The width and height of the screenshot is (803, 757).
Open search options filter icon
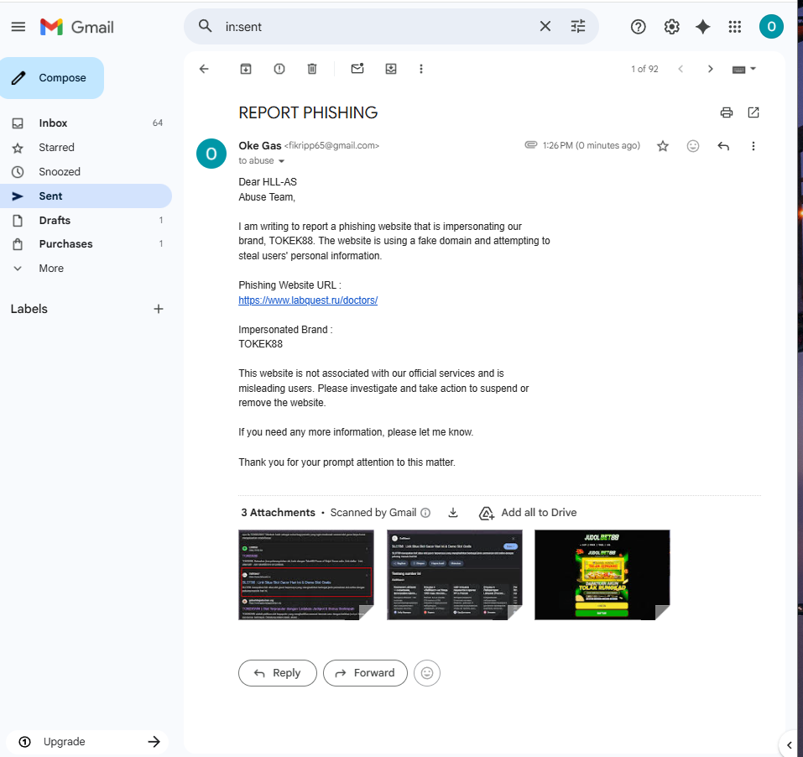click(577, 27)
